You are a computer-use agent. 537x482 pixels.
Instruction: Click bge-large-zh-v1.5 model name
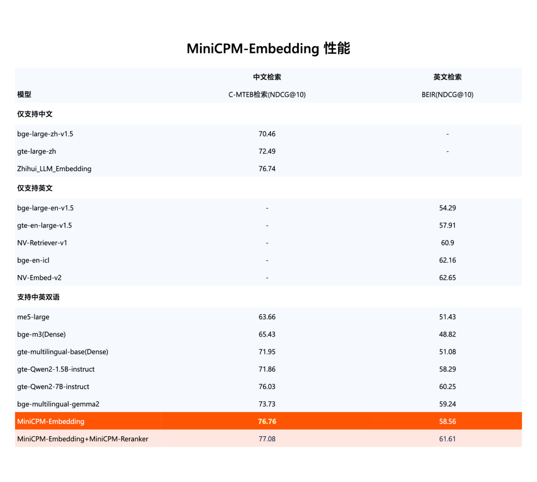(45, 134)
